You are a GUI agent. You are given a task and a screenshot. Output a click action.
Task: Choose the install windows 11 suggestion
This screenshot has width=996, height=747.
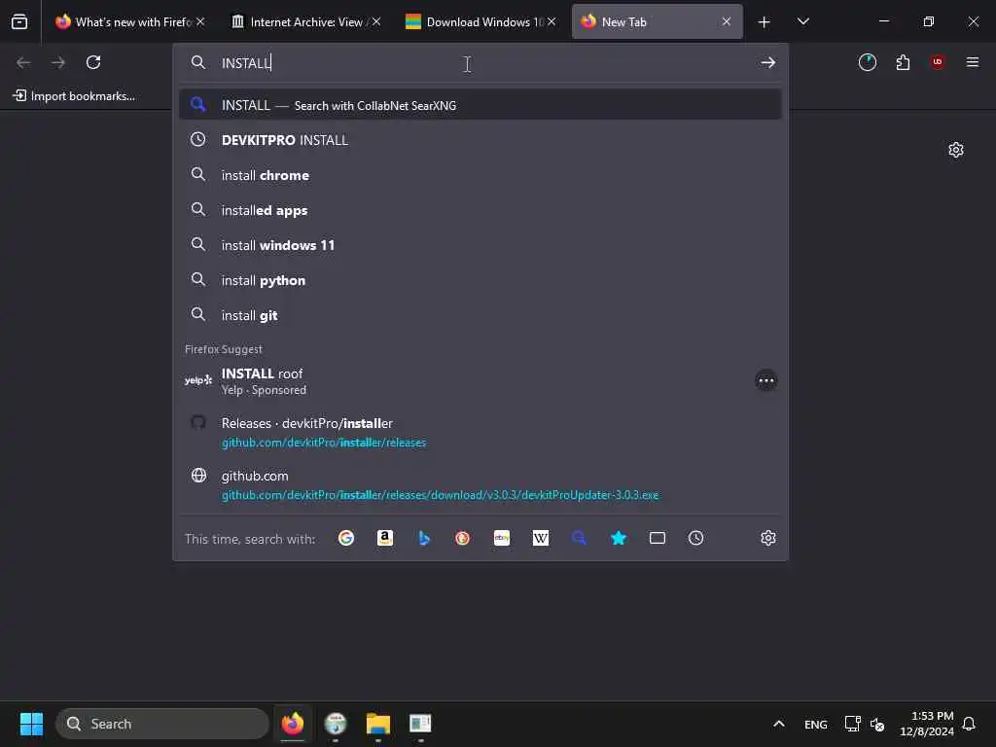tap(480, 245)
